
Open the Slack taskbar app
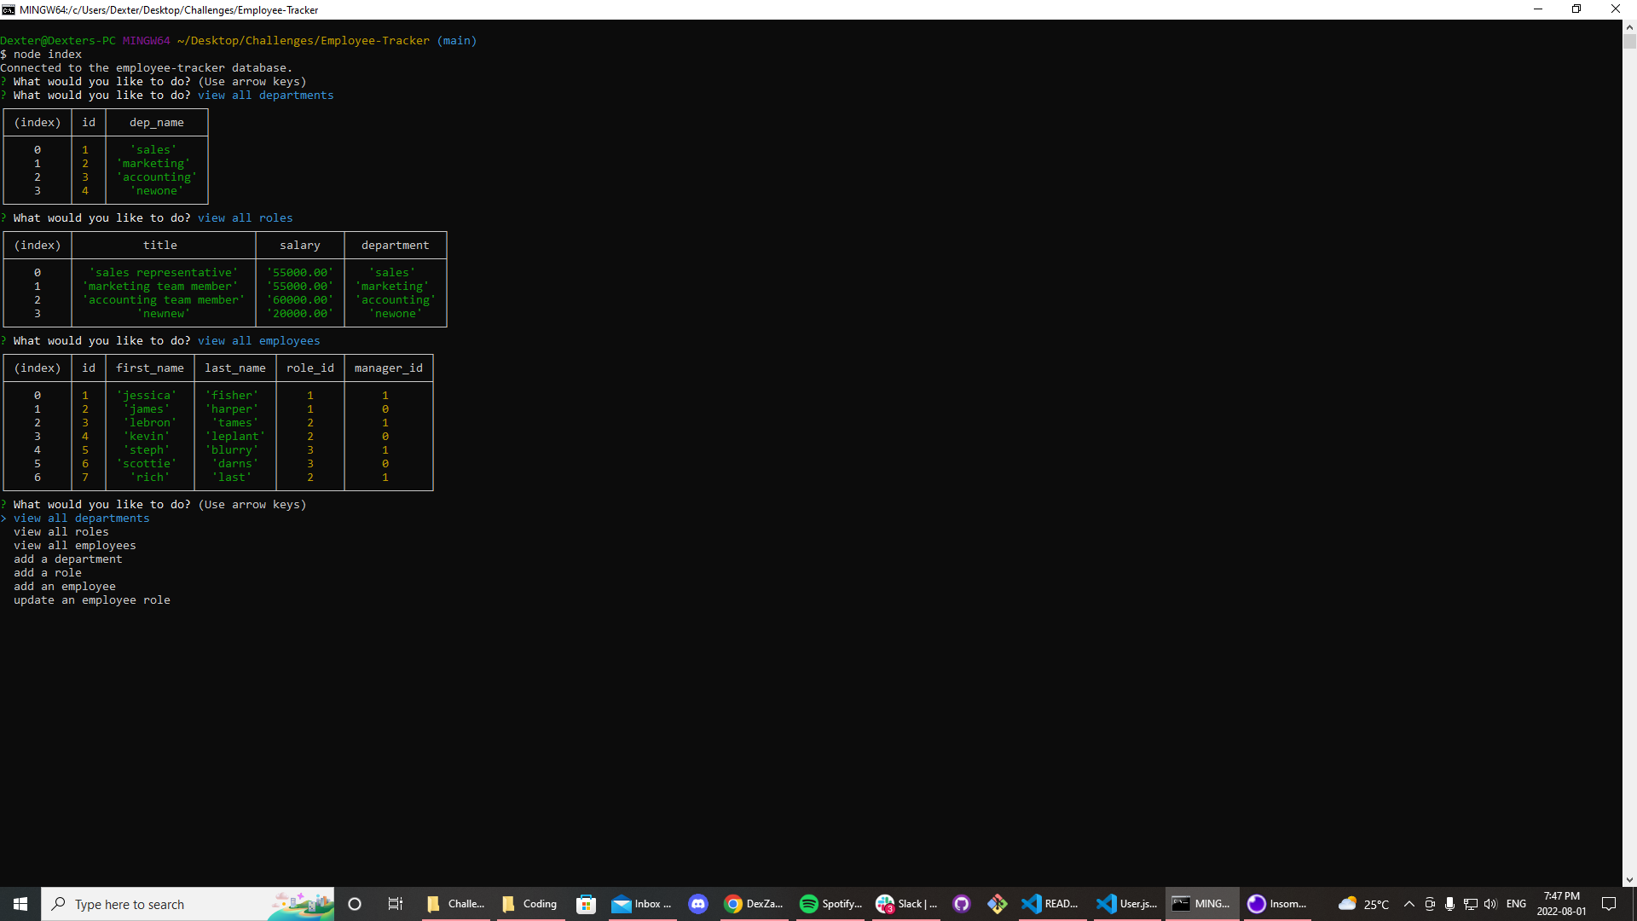click(x=905, y=904)
